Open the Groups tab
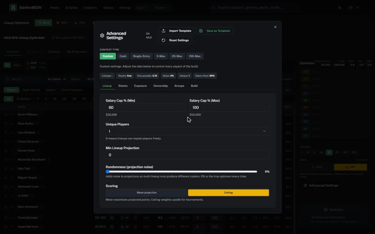The width and height of the screenshot is (375, 234). 179,86
